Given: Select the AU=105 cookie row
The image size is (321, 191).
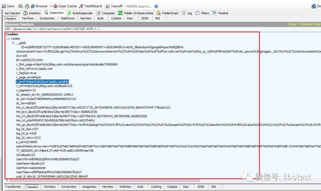Looking at the screenshot, I should pyautogui.click(x=21, y=56).
